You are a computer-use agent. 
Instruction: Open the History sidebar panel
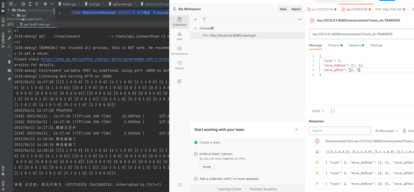point(180,65)
